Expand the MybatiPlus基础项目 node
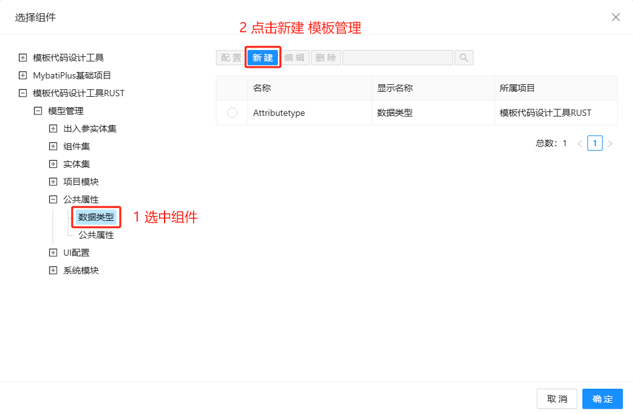 tap(23, 75)
